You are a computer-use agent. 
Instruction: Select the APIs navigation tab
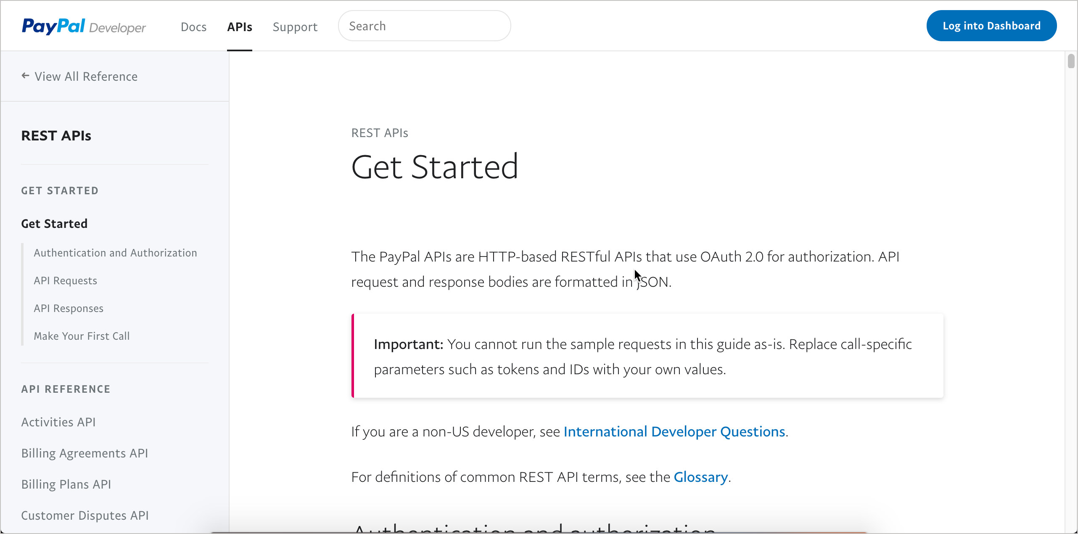pyautogui.click(x=240, y=26)
